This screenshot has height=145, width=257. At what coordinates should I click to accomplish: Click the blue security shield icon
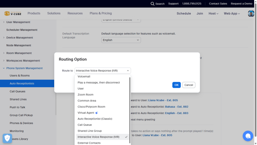[x=7, y=138]
